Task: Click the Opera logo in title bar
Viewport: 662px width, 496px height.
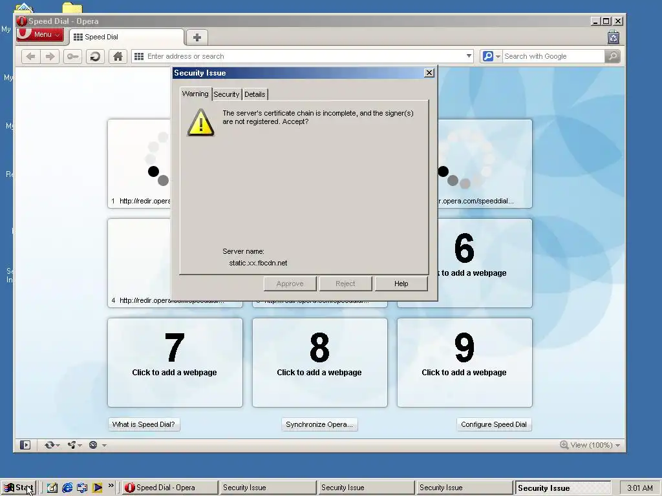Action: (22, 21)
